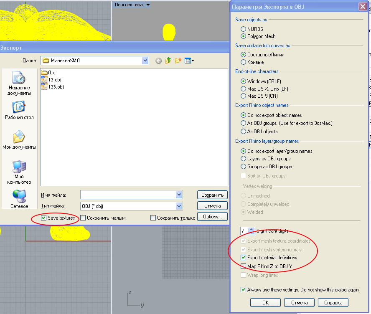Image resolution: width=371 pixels, height=314 pixels.
Task: Focus the file name input field
Action: (x=128, y=195)
